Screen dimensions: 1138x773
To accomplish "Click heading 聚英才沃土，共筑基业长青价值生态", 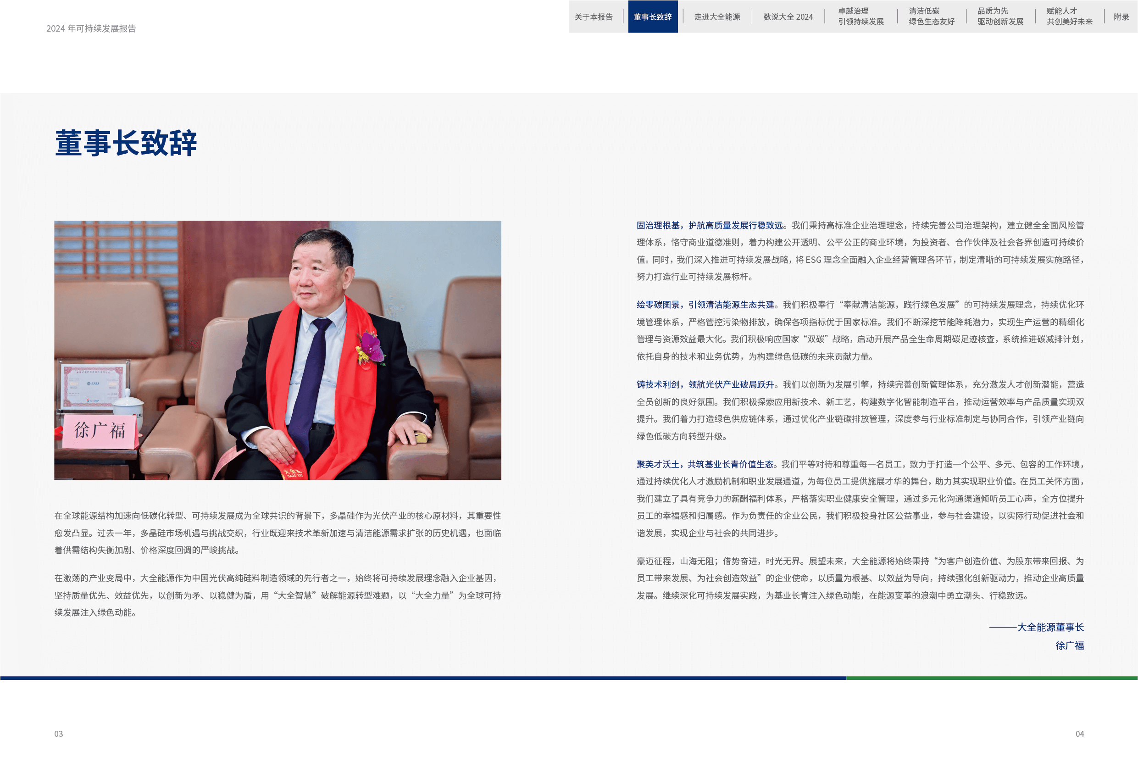I will tap(705, 464).
